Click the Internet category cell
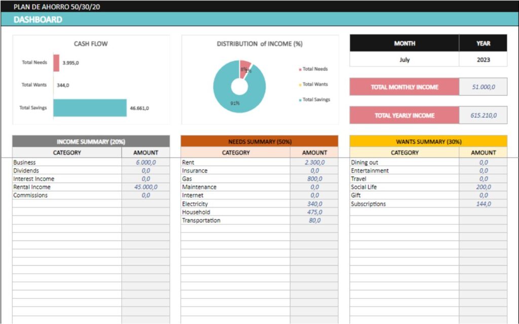This screenshot has width=519, height=324. point(235,195)
